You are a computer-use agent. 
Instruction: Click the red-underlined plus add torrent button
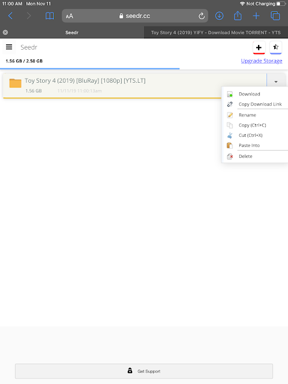click(259, 47)
